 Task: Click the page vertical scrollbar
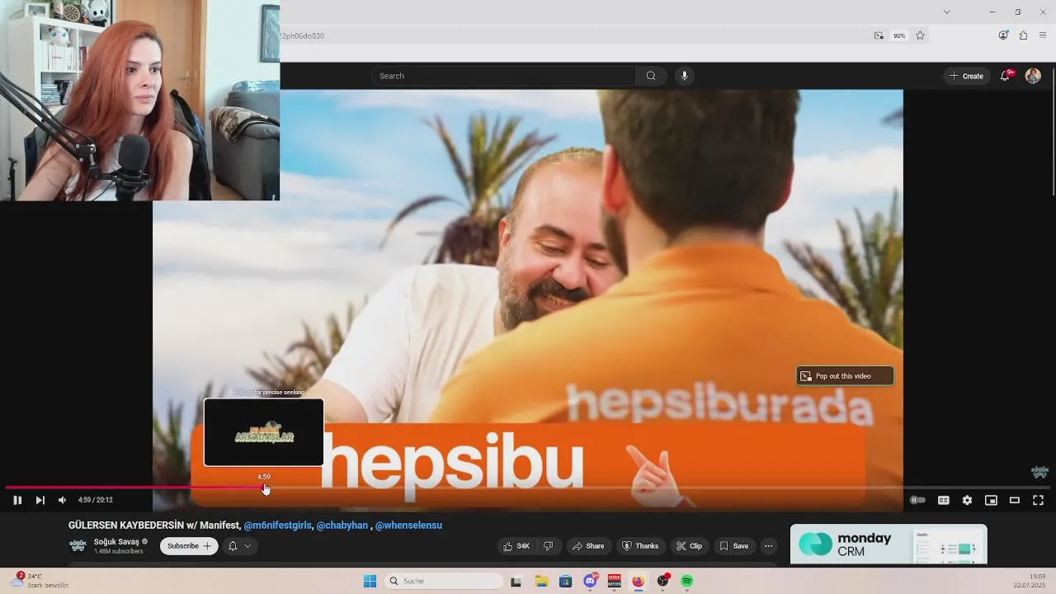point(1052,130)
